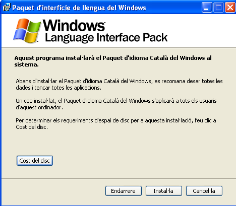This screenshot has height=206, width=236.
Task: Click the Language Interface Pack heading
Action: click(x=106, y=38)
